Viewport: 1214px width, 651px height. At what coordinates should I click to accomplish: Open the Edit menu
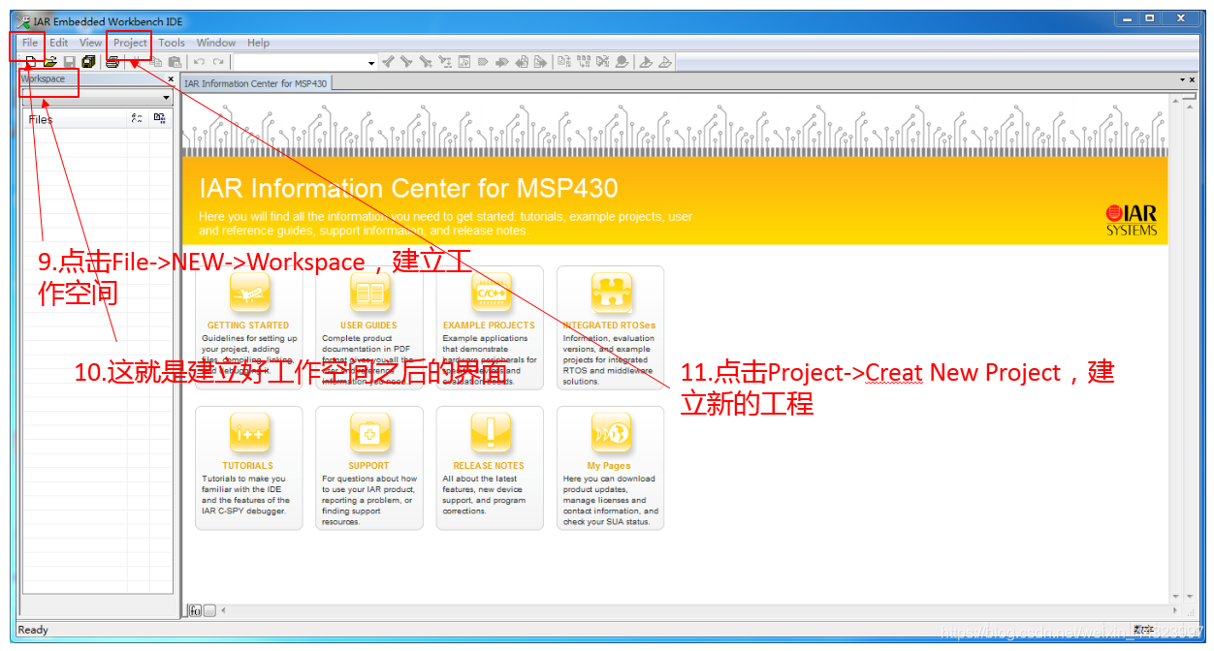(59, 43)
